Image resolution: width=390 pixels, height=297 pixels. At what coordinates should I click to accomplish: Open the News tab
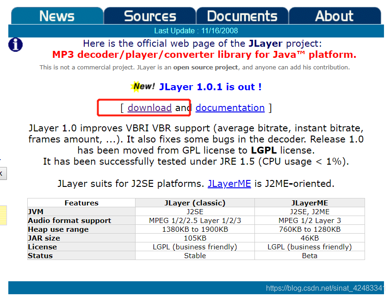pos(57,15)
